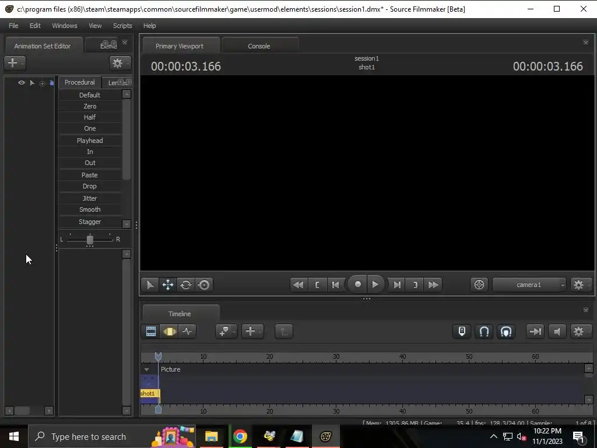Click the Windows search box
The width and height of the screenshot is (597, 448).
(112, 436)
